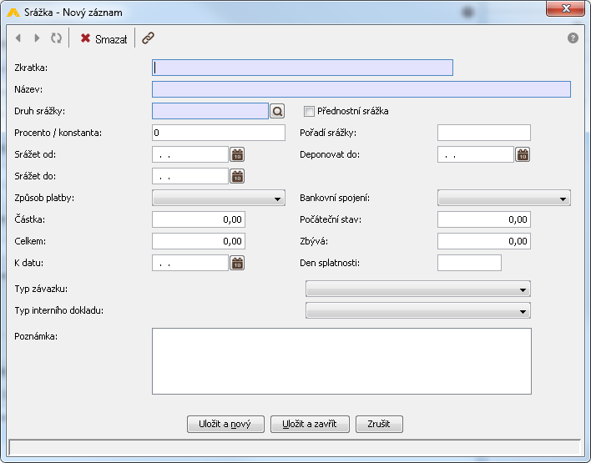591x463 pixels.
Task: Expand Způsob platby dropdown
Action: point(219,198)
